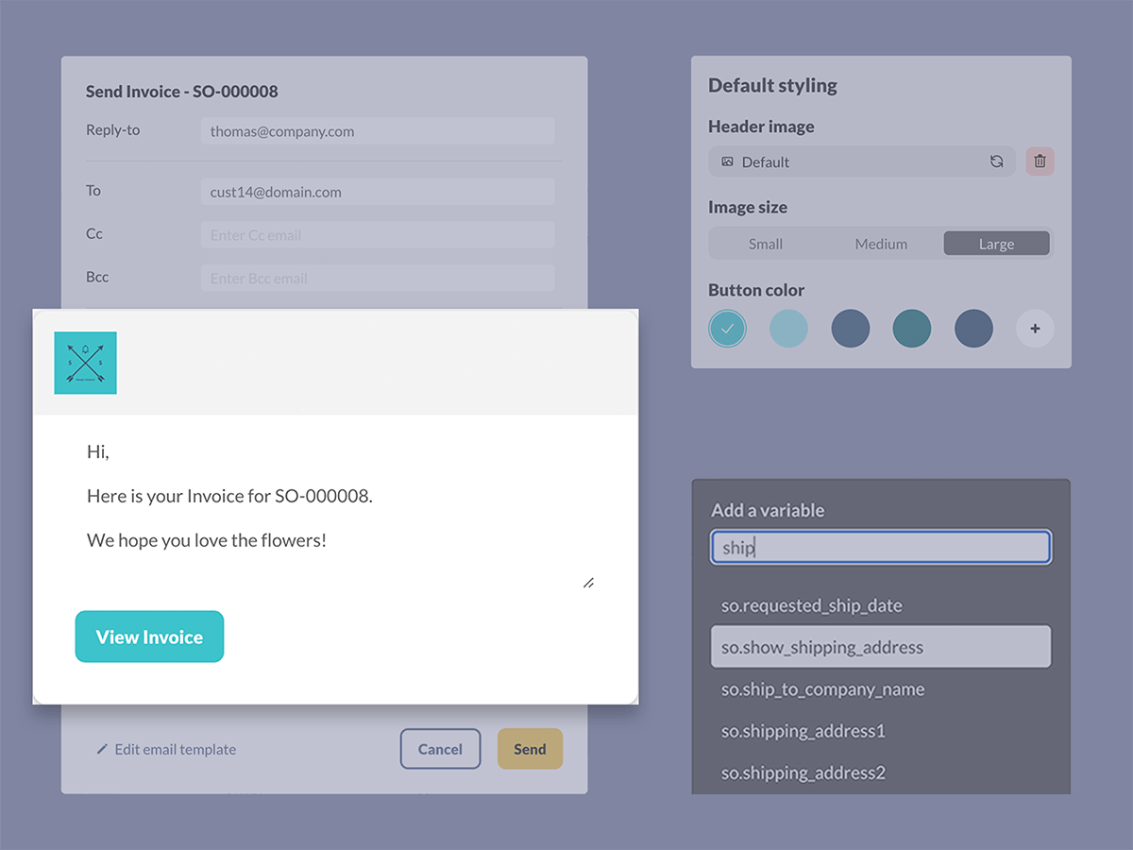This screenshot has height=850, width=1133.
Task: Click the Cc email field
Action: pos(378,235)
